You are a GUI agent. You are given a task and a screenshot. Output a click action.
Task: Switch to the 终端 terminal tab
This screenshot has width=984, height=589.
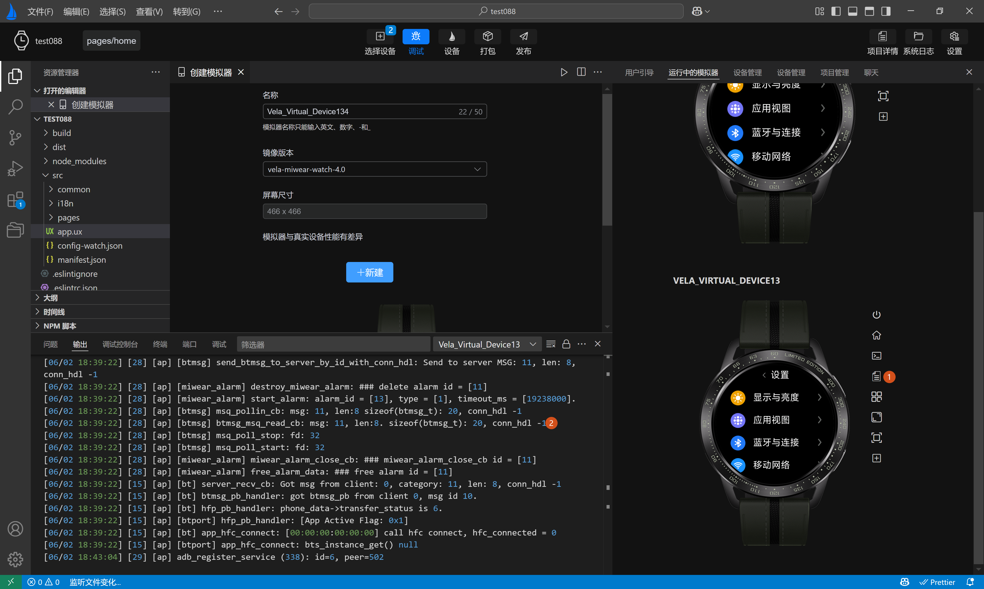[160, 344]
